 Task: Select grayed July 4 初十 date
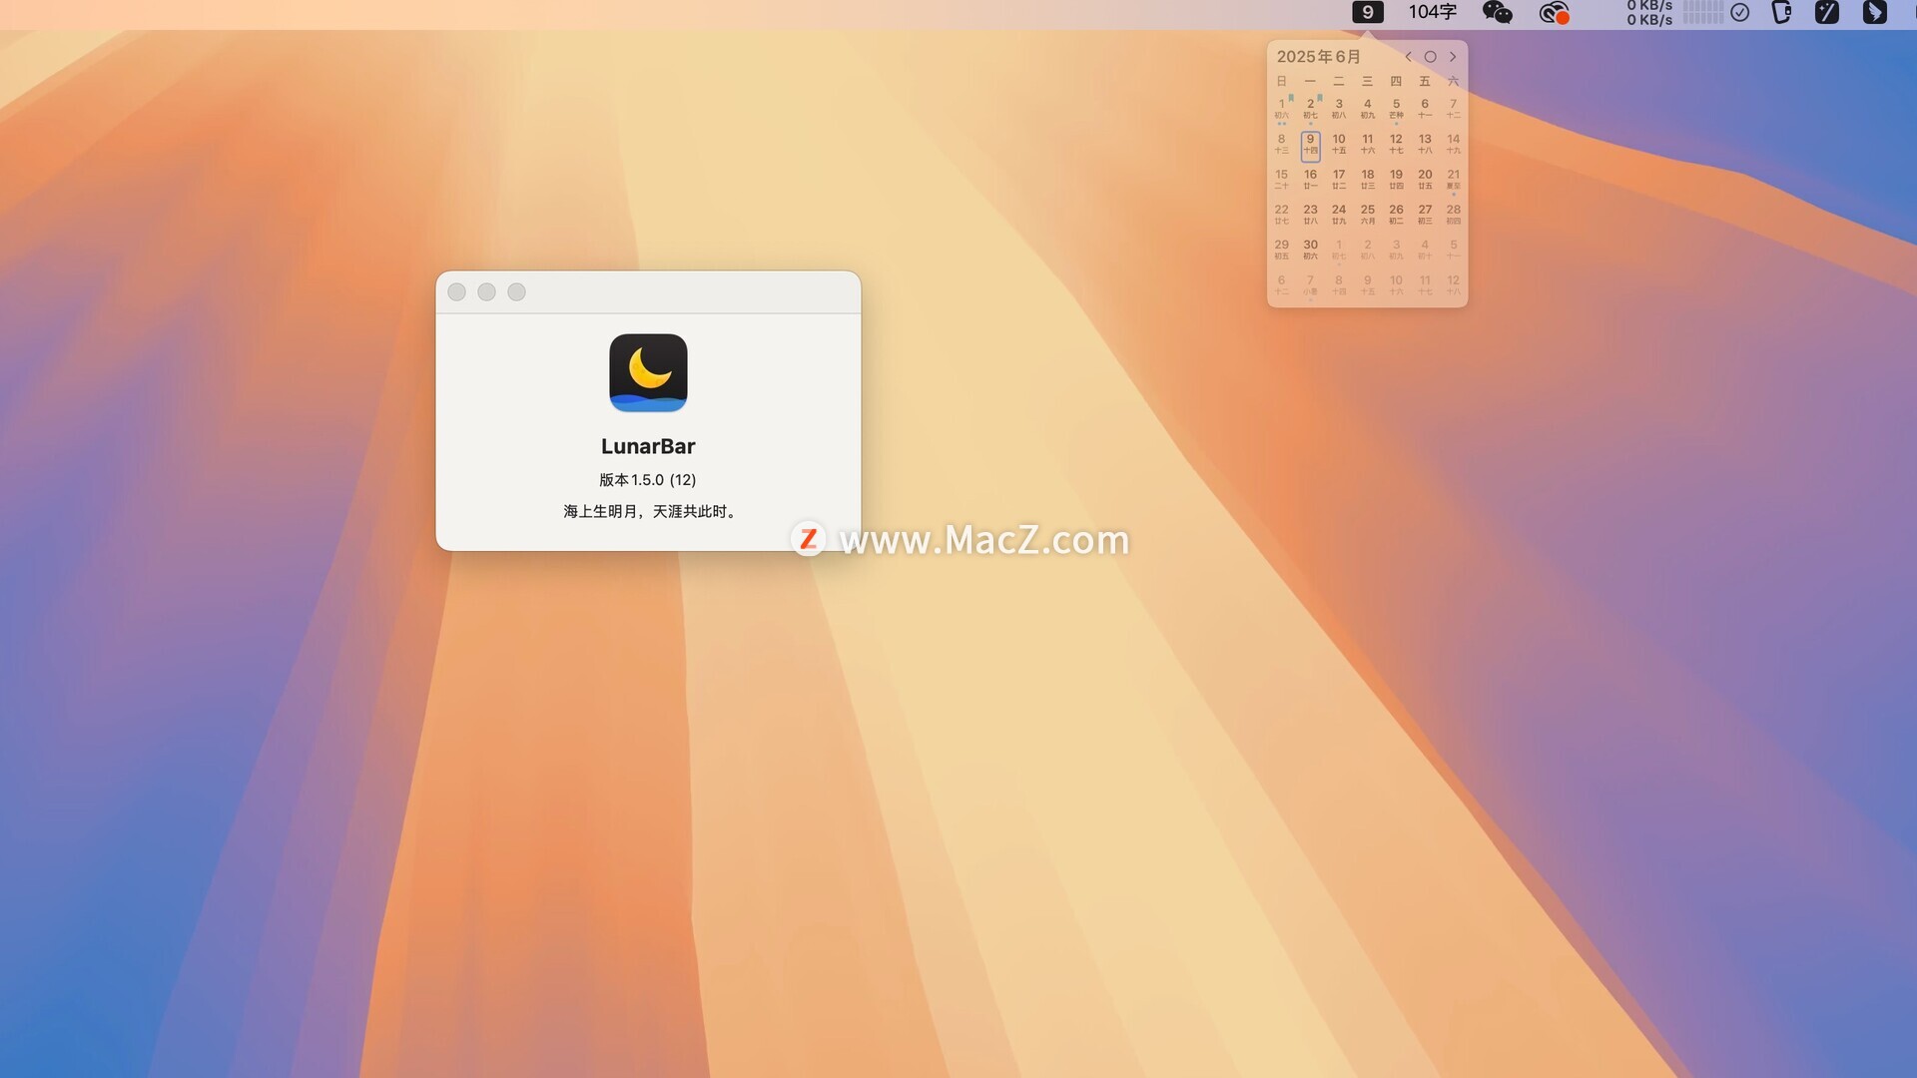coord(1425,250)
